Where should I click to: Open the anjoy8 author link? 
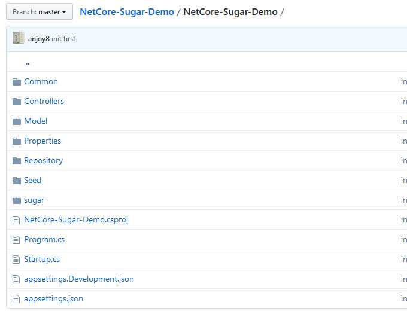point(39,39)
